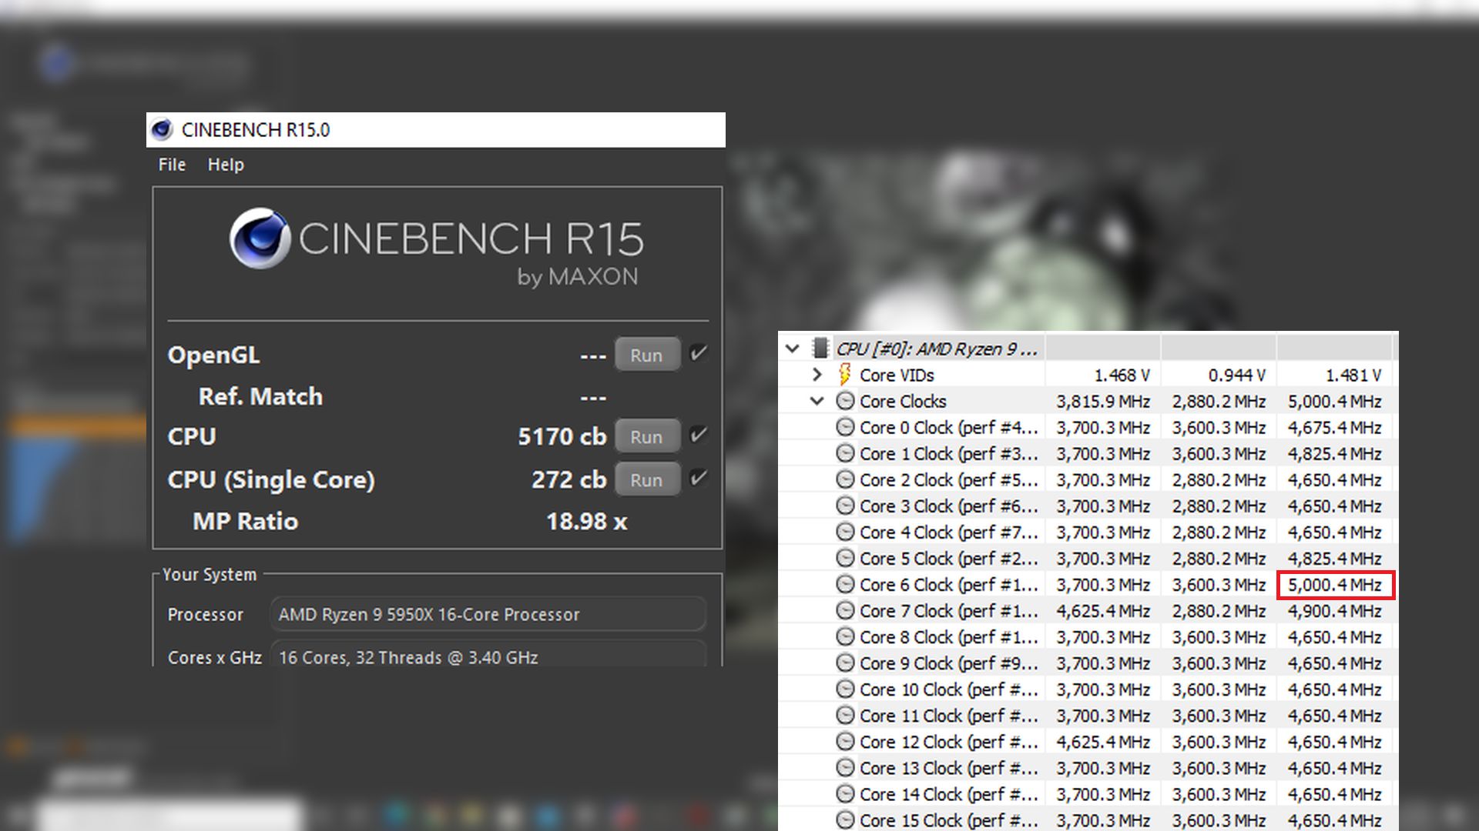The width and height of the screenshot is (1479, 831).
Task: Click the Core 2 Clock sensor icon
Action: point(845,479)
